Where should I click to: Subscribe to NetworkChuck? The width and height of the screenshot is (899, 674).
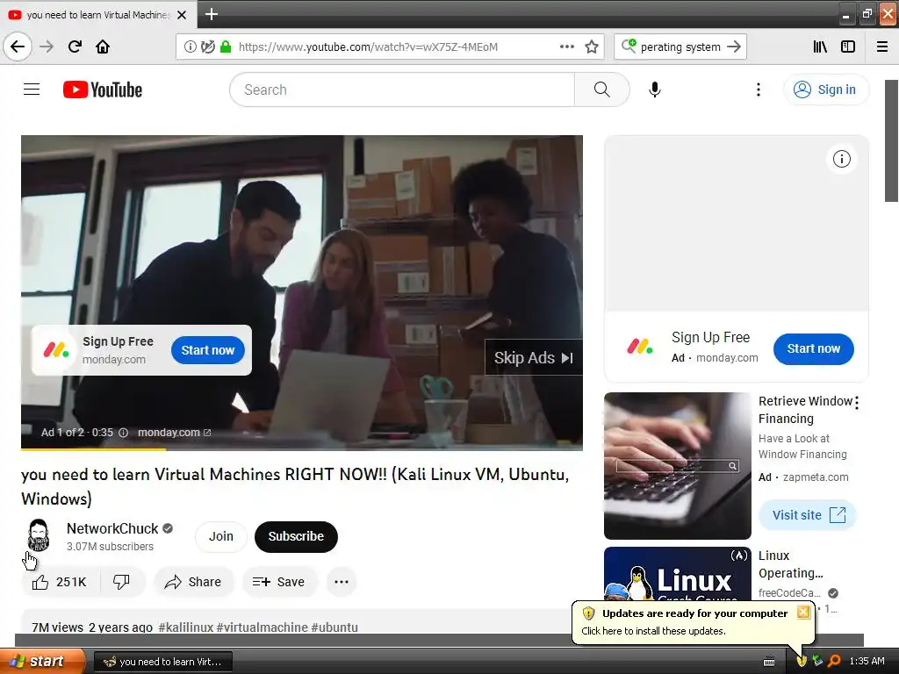point(296,536)
